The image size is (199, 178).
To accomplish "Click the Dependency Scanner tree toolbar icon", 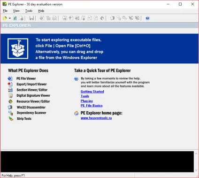I will pos(119,18).
